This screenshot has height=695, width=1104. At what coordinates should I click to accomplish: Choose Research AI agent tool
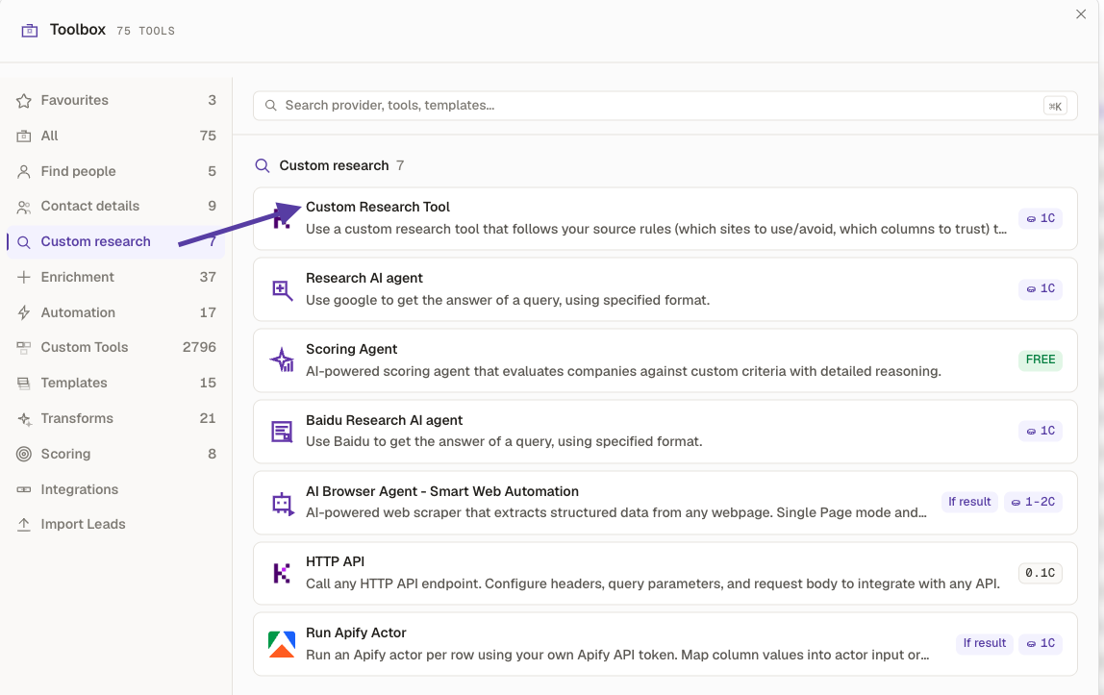tap(364, 278)
